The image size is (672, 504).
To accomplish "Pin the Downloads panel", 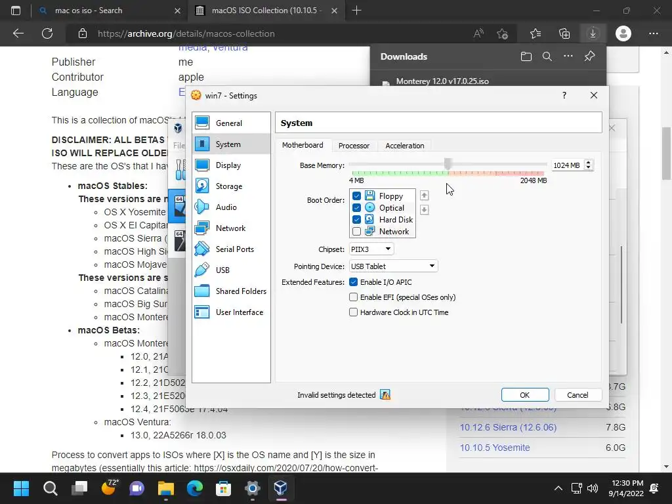I will pyautogui.click(x=590, y=56).
